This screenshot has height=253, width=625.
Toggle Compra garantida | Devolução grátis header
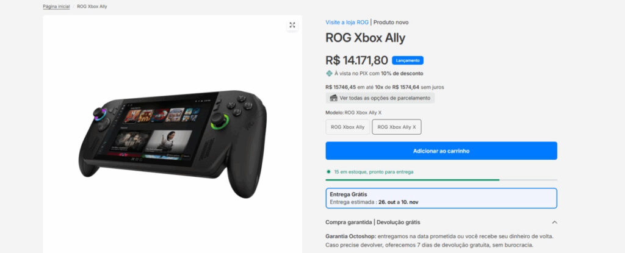tap(441, 223)
